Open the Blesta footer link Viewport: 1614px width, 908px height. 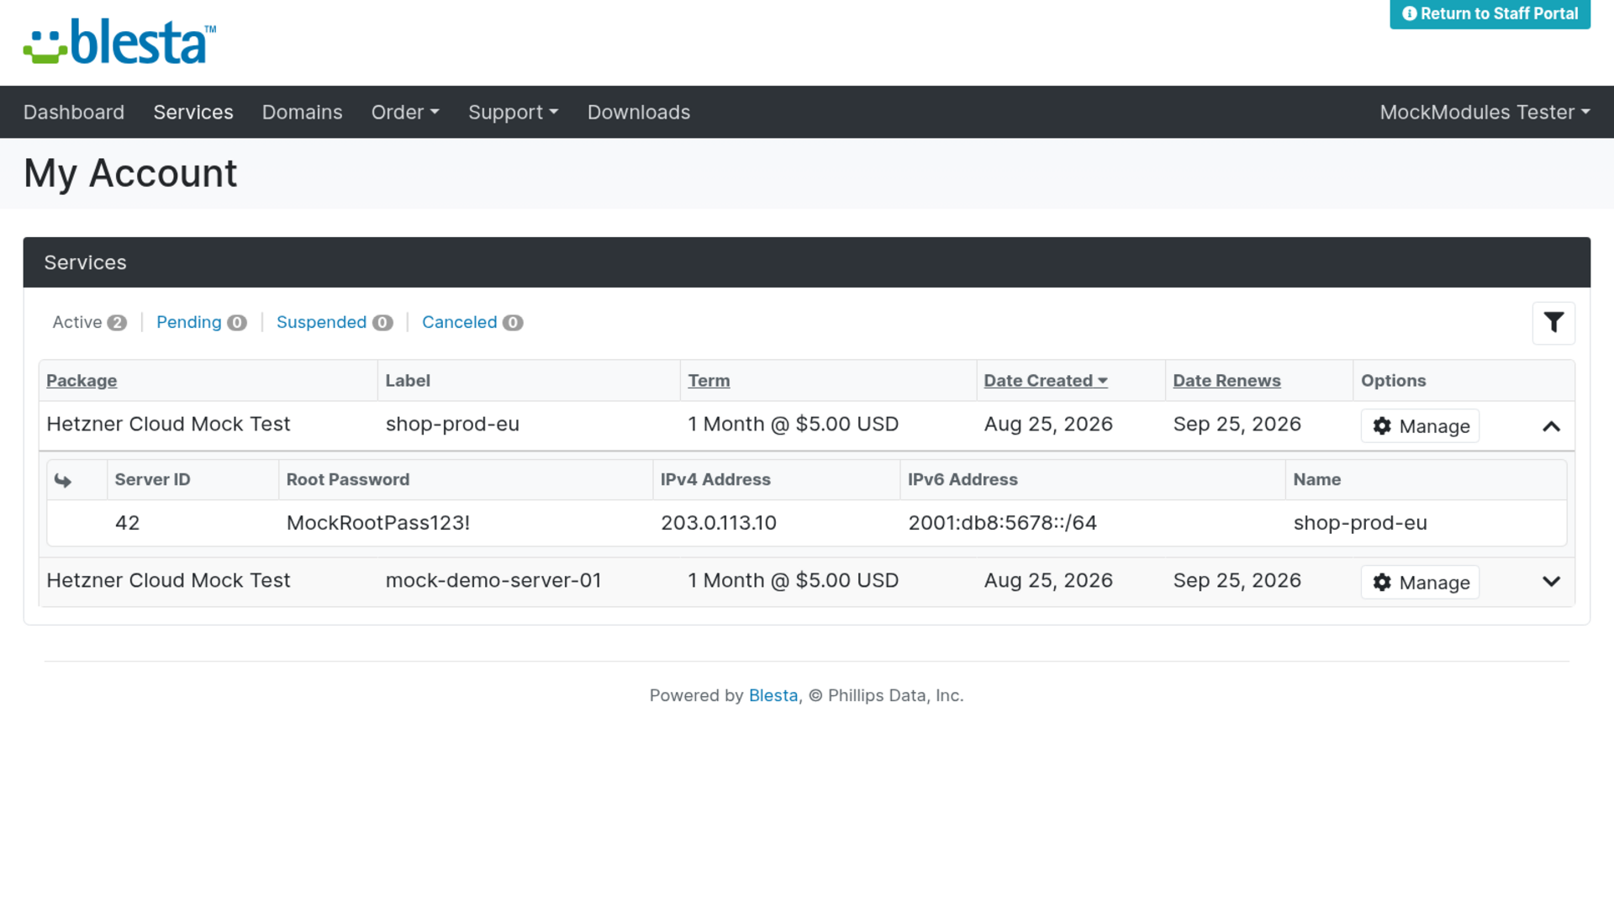[x=773, y=695]
